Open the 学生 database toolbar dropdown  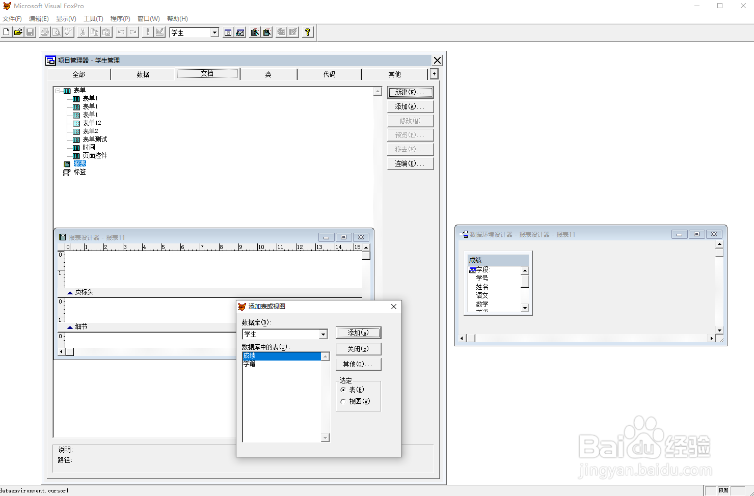point(214,33)
